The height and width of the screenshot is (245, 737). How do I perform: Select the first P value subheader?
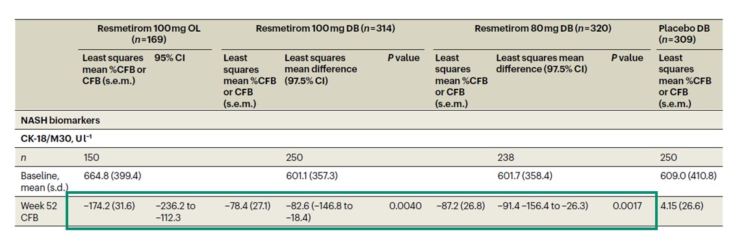coord(404,58)
